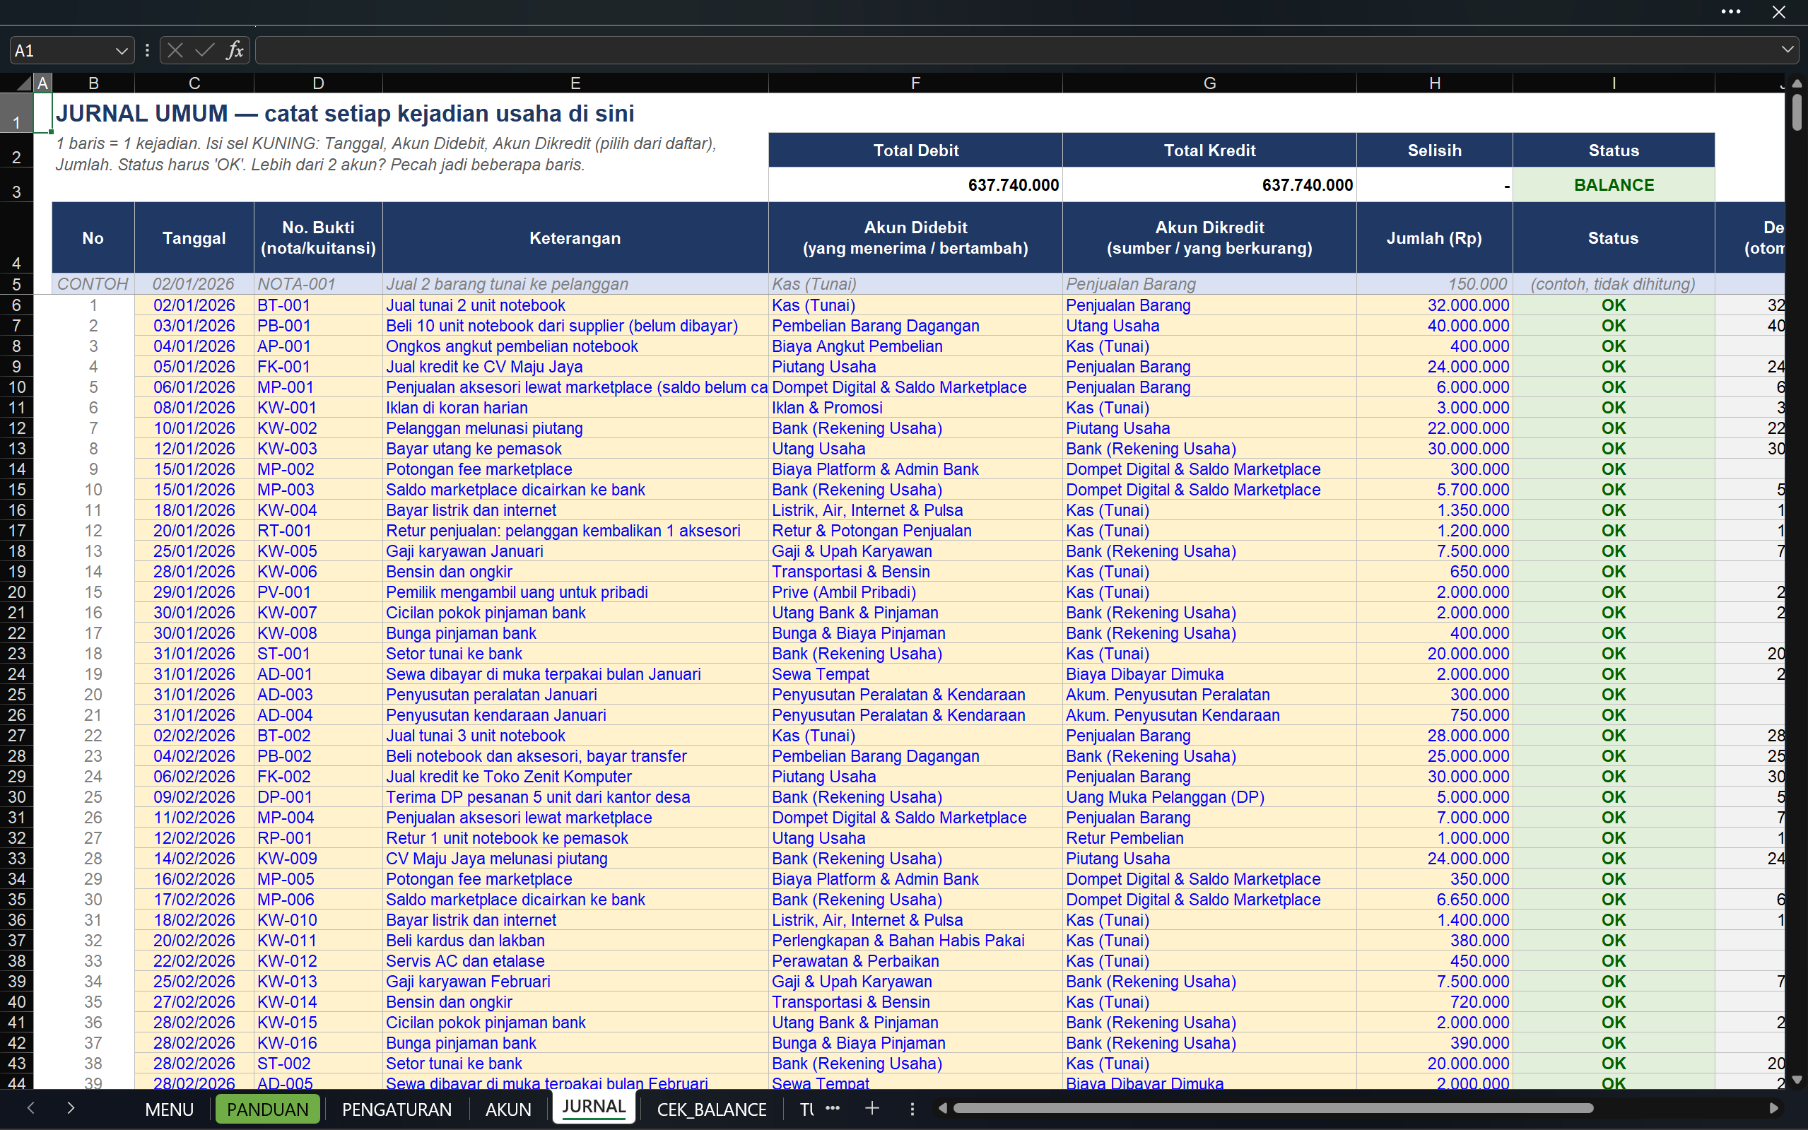The image size is (1808, 1130).
Task: Click the Select All corner triangle
Action: point(24,83)
